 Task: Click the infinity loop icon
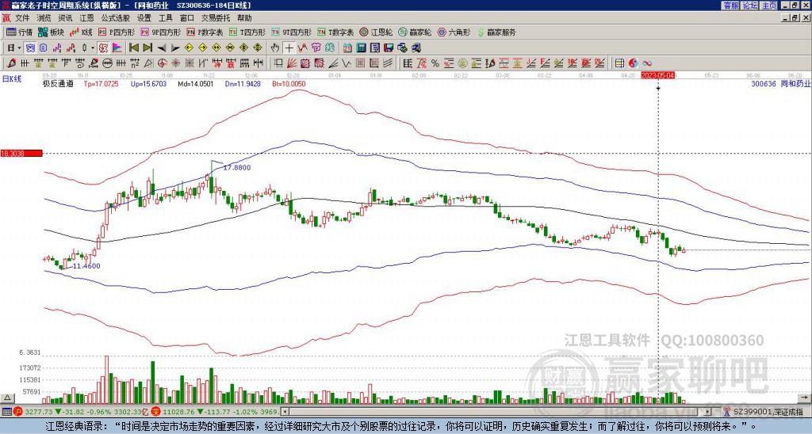(x=647, y=63)
